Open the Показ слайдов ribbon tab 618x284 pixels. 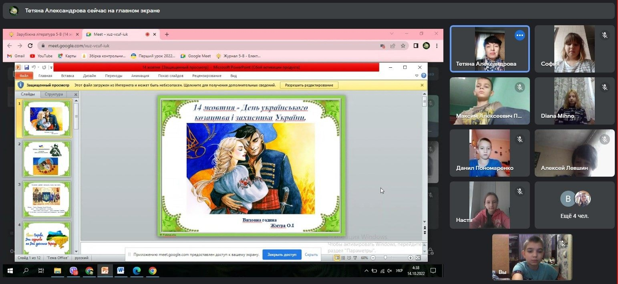(171, 76)
